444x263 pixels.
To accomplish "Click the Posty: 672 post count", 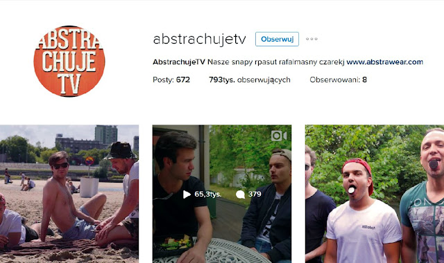I will pos(171,80).
